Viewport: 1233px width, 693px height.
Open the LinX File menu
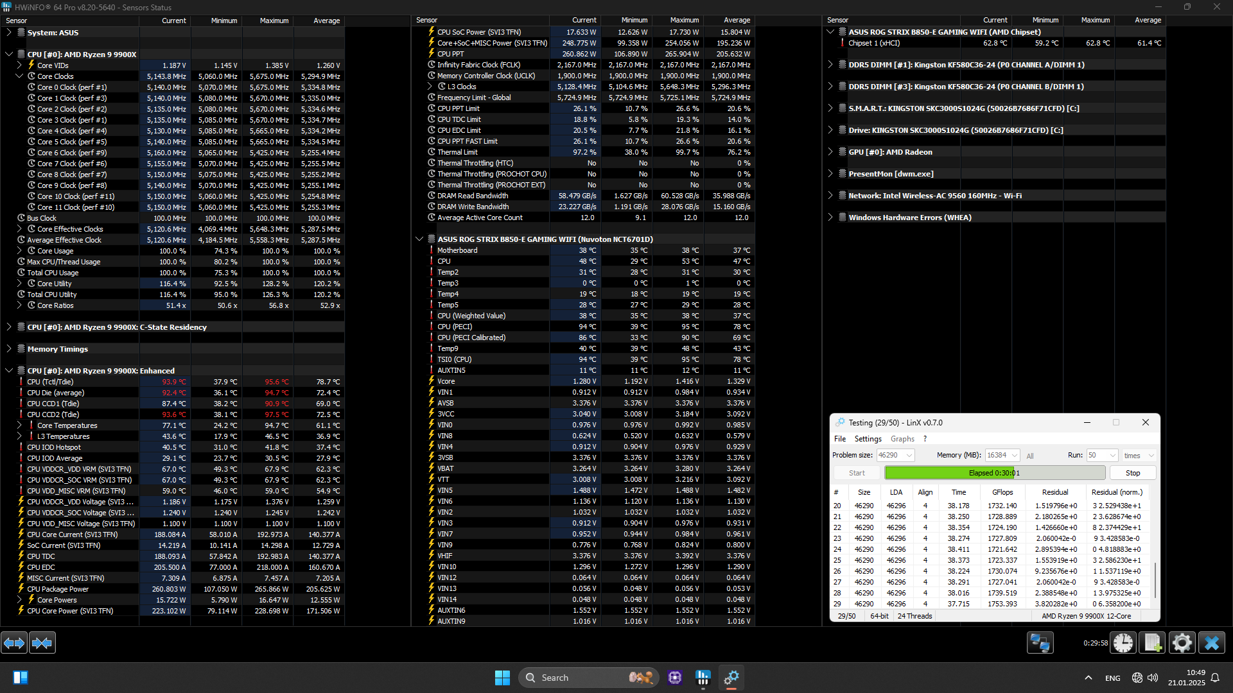(840, 439)
